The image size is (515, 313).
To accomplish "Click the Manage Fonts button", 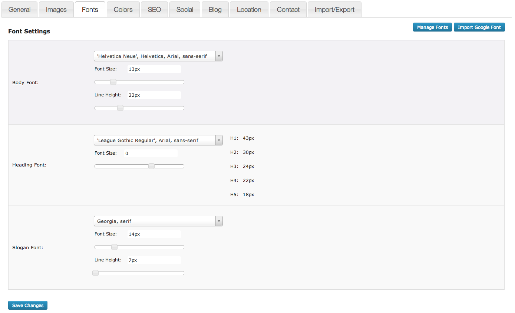I will [432, 27].
